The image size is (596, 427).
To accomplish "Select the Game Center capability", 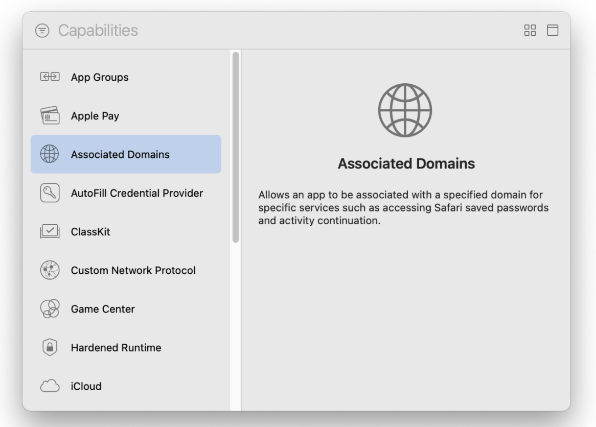I will (126, 309).
